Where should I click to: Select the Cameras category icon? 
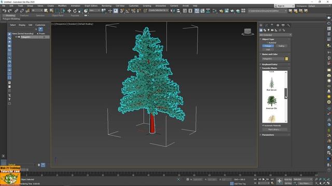[272, 30]
